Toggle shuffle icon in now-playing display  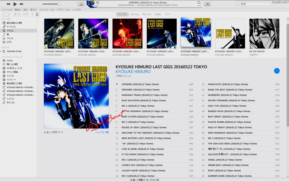[x=97, y=2]
